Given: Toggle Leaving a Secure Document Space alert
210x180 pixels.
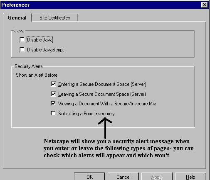Looking at the screenshot, I should [53, 94].
